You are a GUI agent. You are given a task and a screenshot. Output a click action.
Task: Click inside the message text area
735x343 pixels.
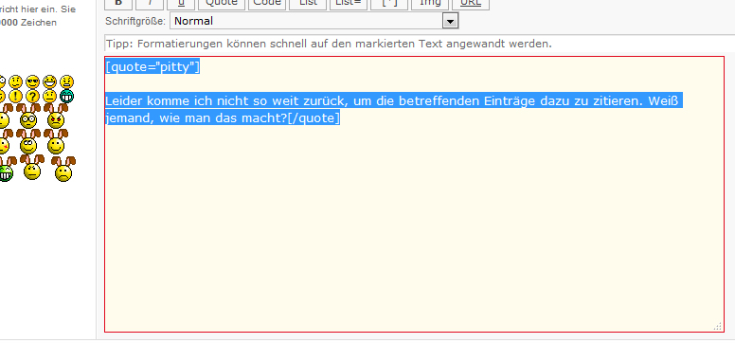click(x=414, y=194)
